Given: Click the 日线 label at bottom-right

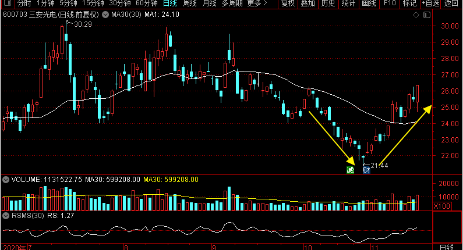Looking at the screenshot, I should coord(447,247).
